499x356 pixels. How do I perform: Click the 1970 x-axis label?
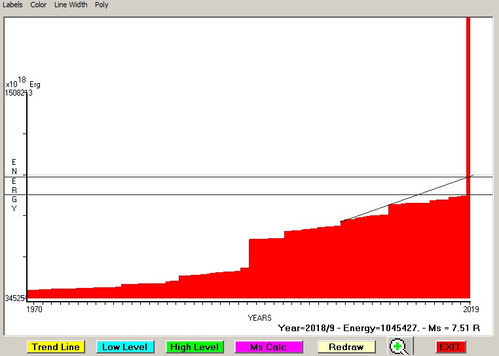[35, 309]
